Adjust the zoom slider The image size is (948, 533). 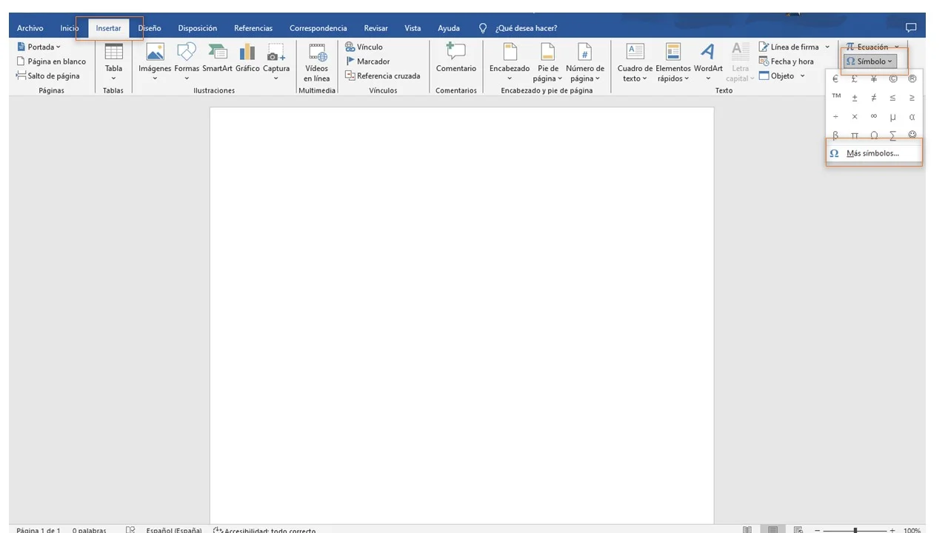[857, 530]
